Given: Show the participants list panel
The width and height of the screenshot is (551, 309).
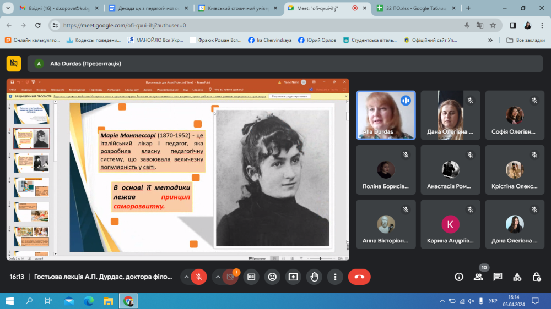Looking at the screenshot, I should pos(478,277).
